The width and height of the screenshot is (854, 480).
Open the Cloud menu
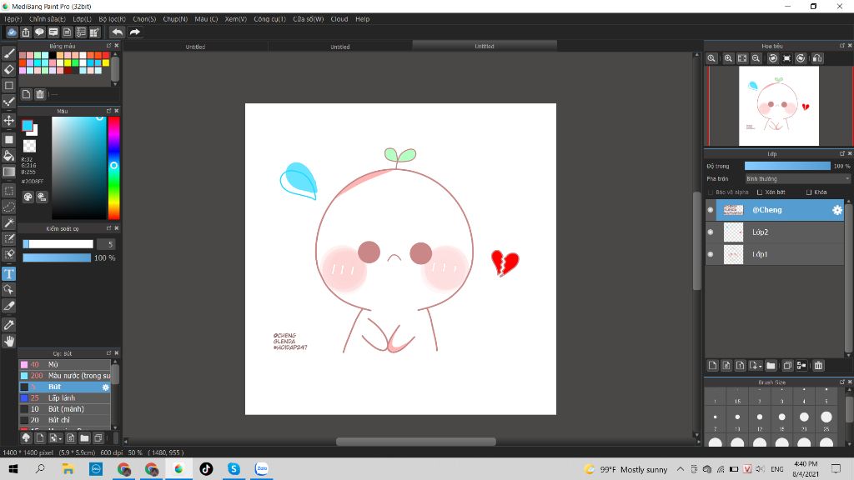point(339,19)
